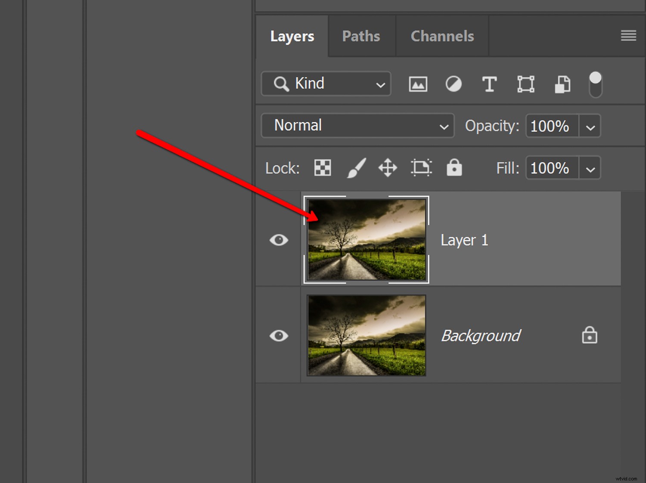
Task: Switch to the Channels tab
Action: coord(442,36)
